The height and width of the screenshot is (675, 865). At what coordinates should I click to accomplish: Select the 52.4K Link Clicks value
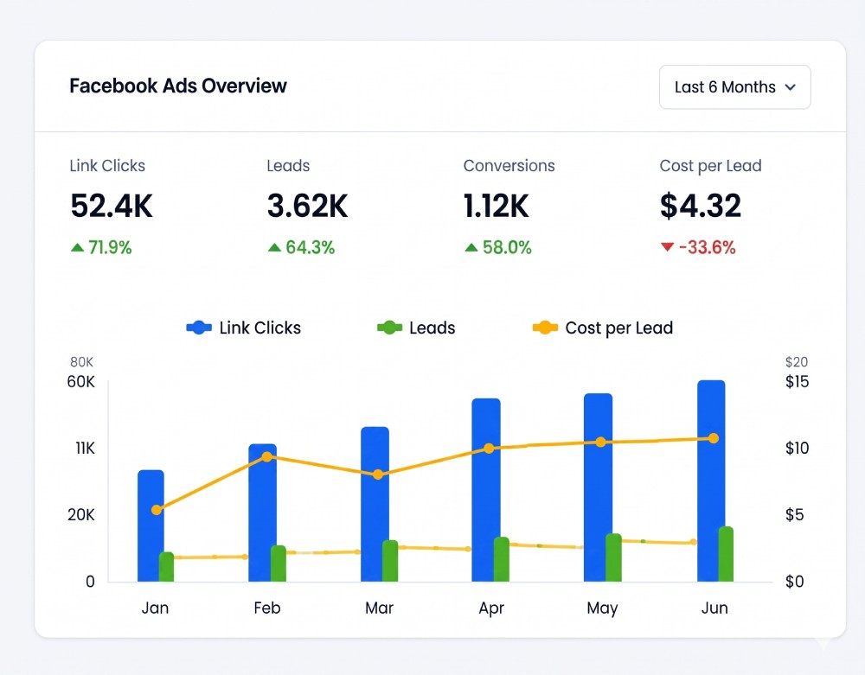112,206
